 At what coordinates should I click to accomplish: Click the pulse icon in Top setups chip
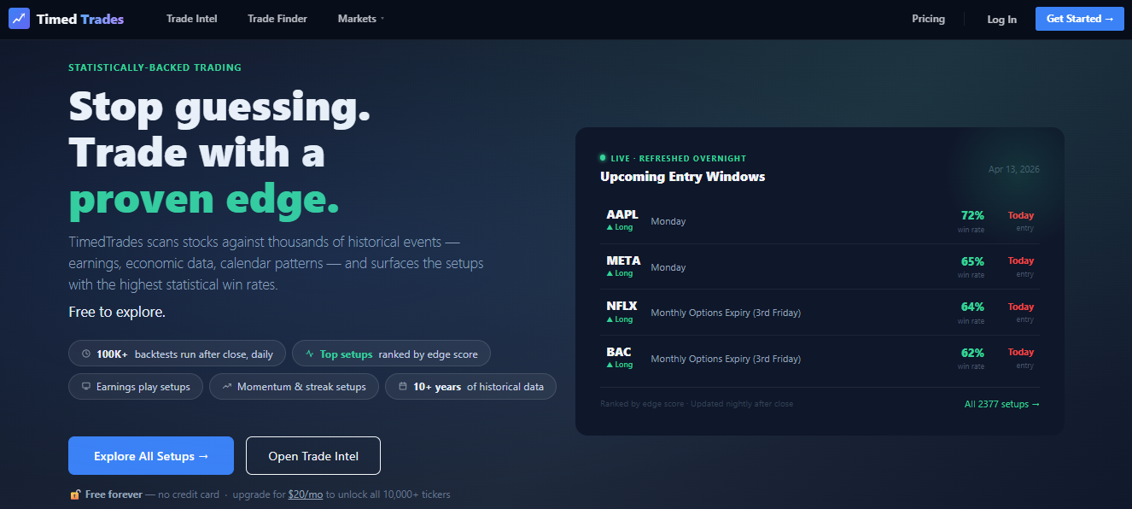310,354
